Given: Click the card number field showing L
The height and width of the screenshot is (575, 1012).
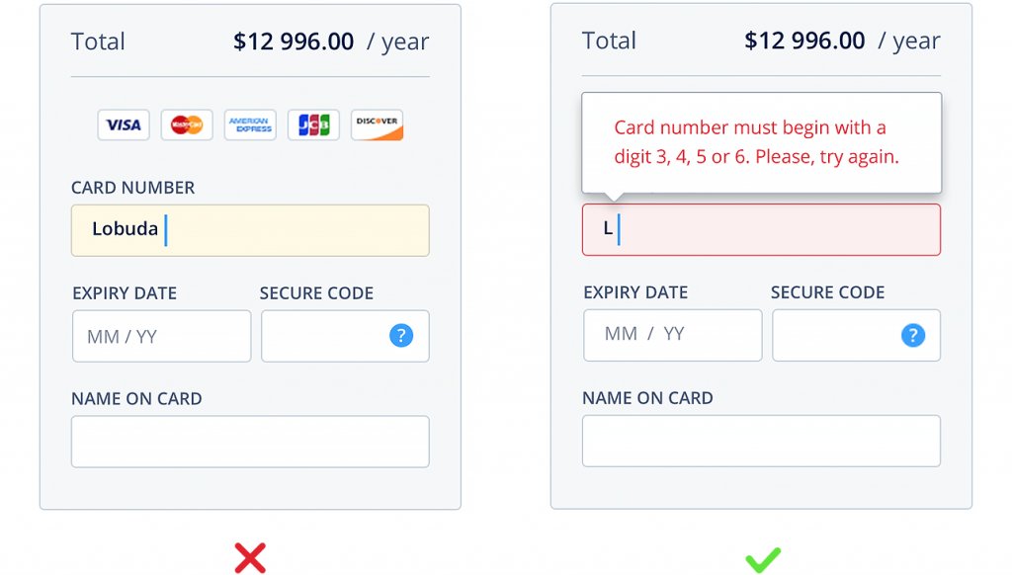Looking at the screenshot, I should [x=761, y=228].
